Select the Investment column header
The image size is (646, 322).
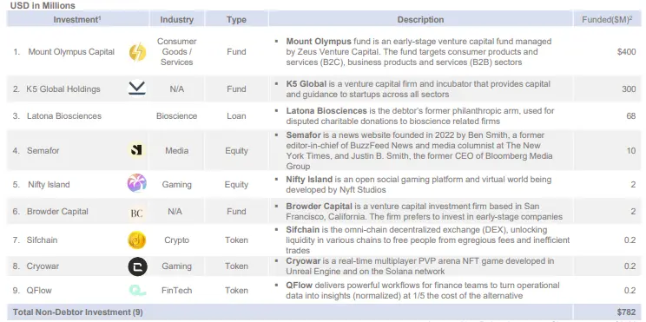(77, 19)
